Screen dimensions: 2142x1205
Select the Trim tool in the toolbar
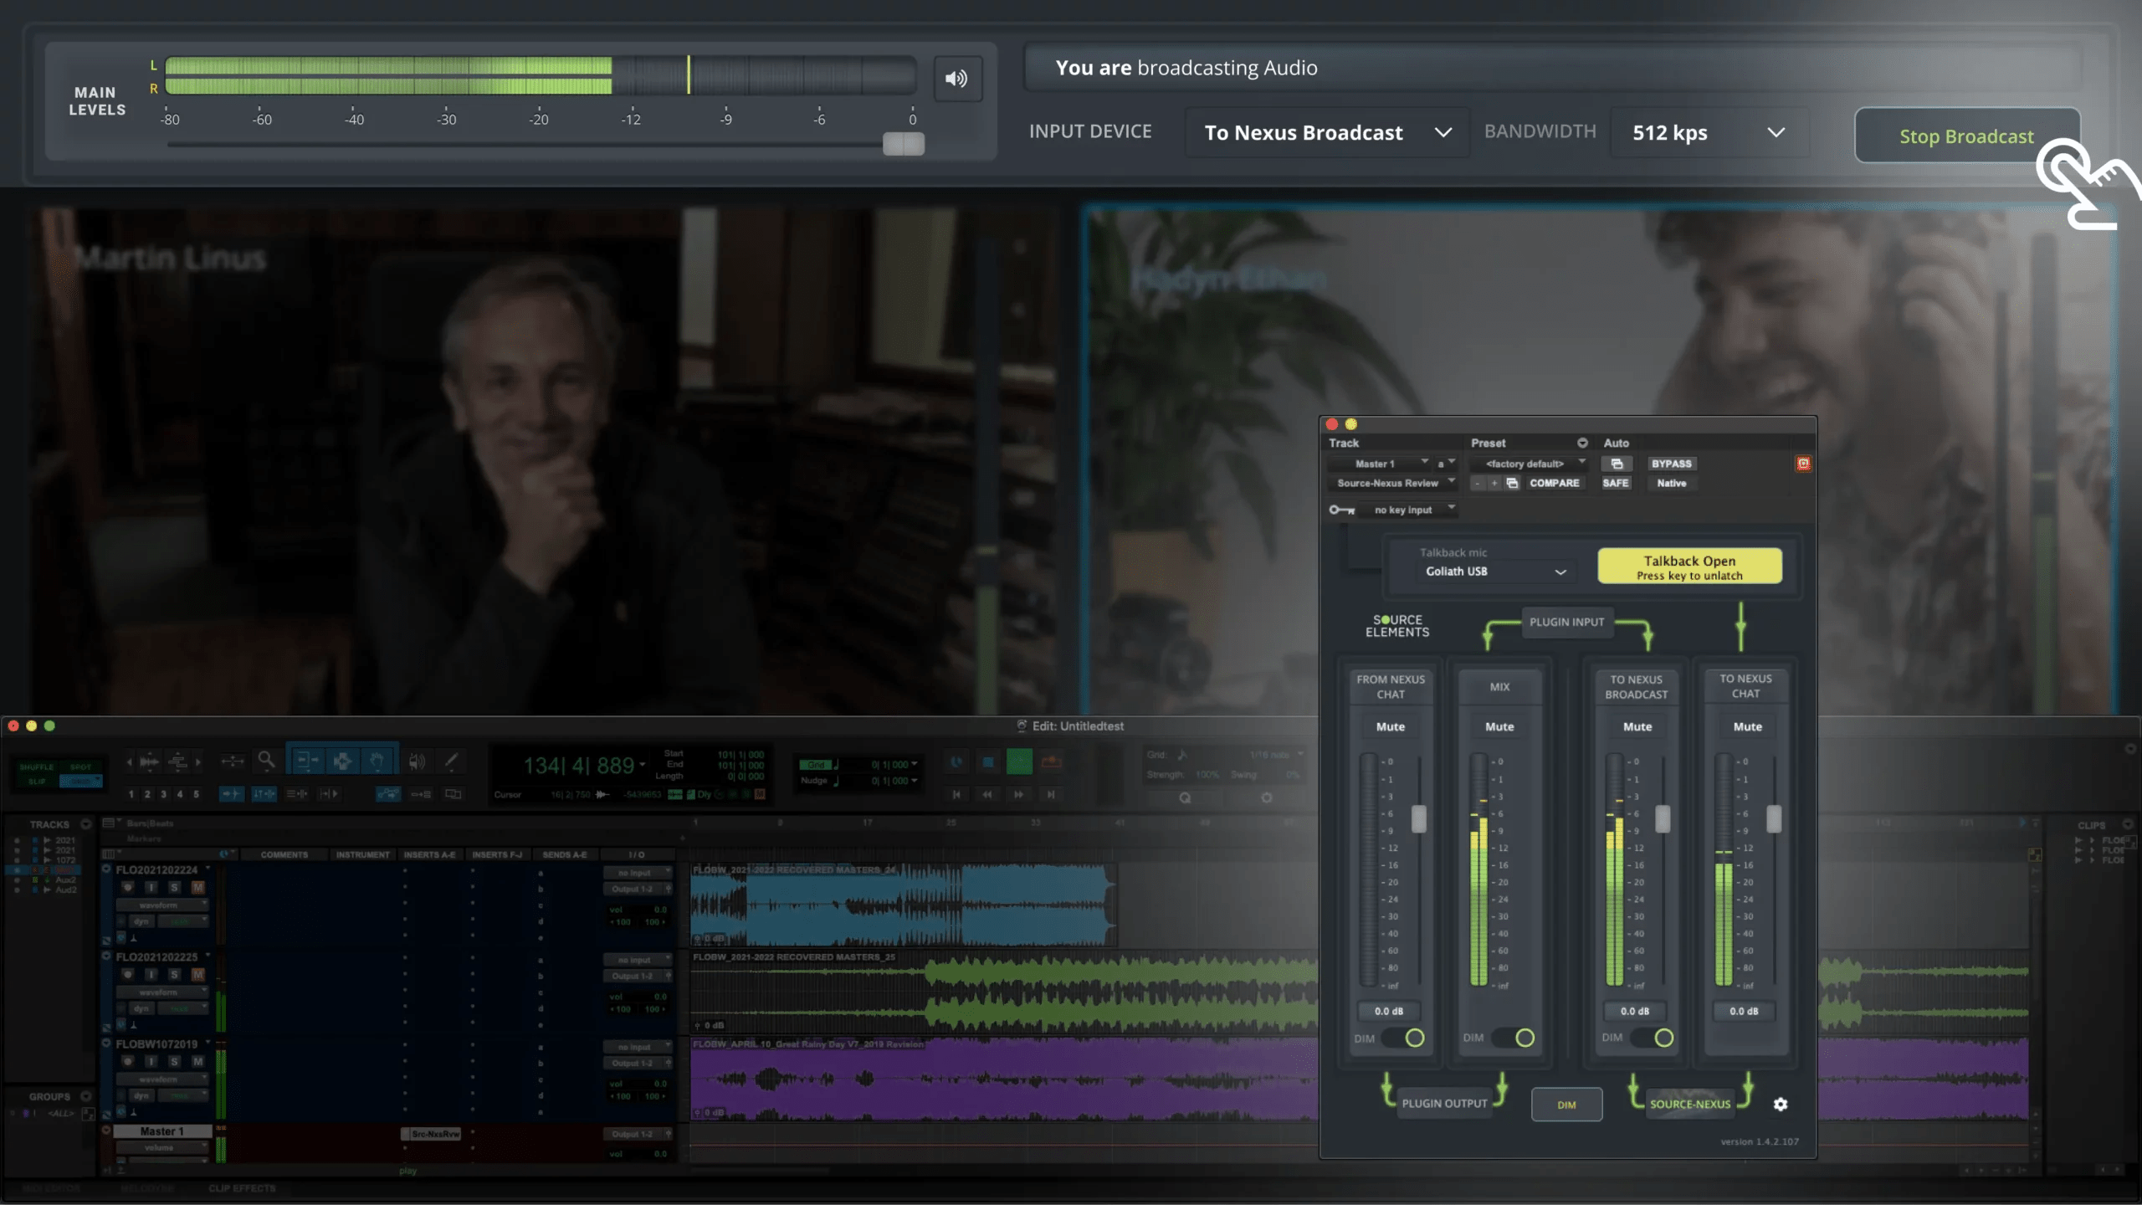tap(306, 760)
